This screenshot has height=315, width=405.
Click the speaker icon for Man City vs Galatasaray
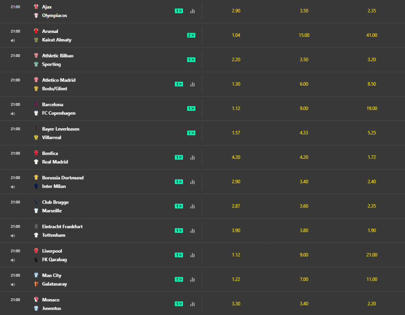13,284
